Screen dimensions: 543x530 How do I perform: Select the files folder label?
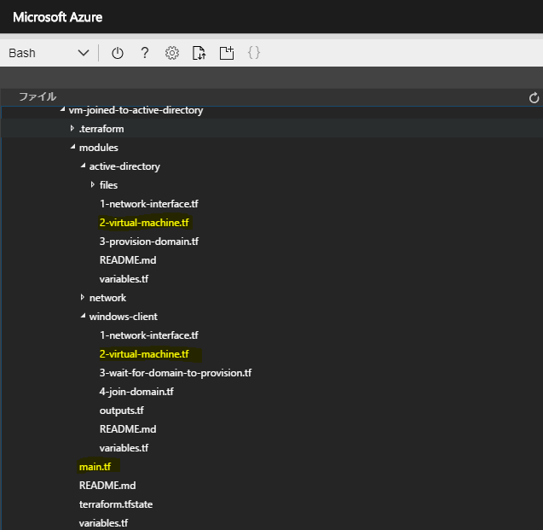pos(108,185)
